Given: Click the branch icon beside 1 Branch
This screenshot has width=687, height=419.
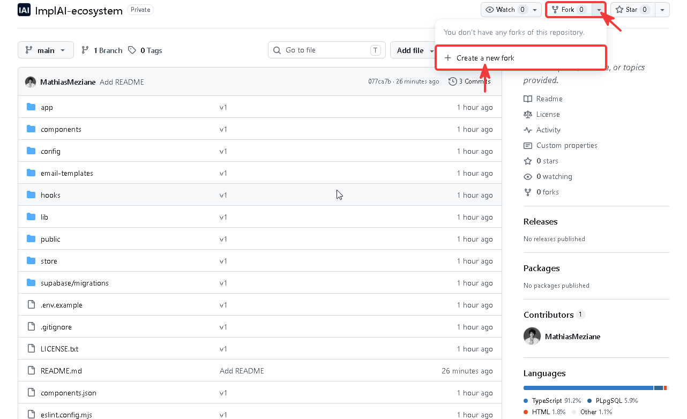Looking at the screenshot, I should point(85,50).
